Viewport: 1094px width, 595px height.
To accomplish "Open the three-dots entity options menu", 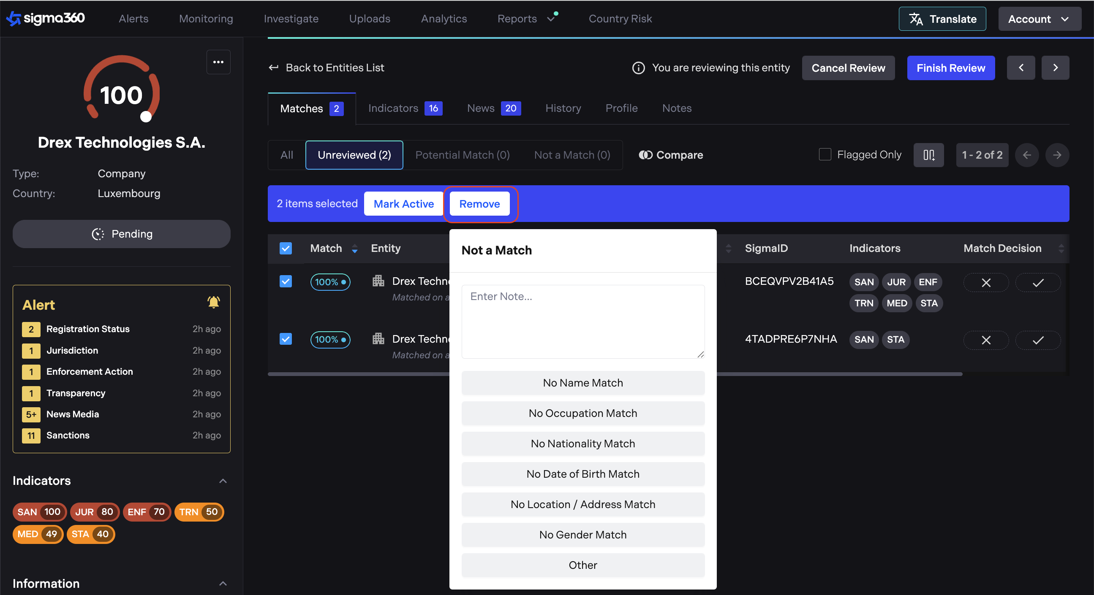I will pyautogui.click(x=218, y=62).
